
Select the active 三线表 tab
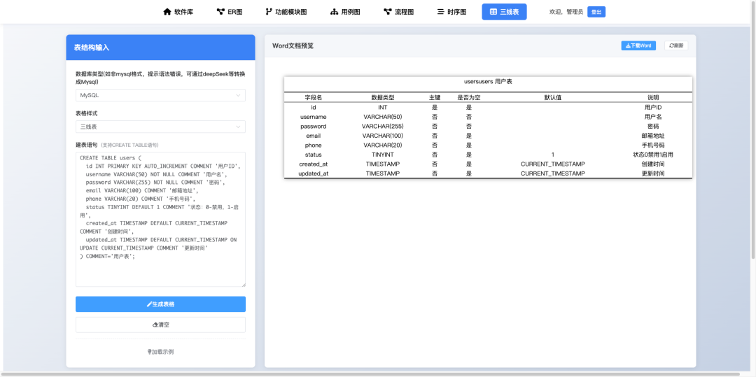click(x=504, y=12)
